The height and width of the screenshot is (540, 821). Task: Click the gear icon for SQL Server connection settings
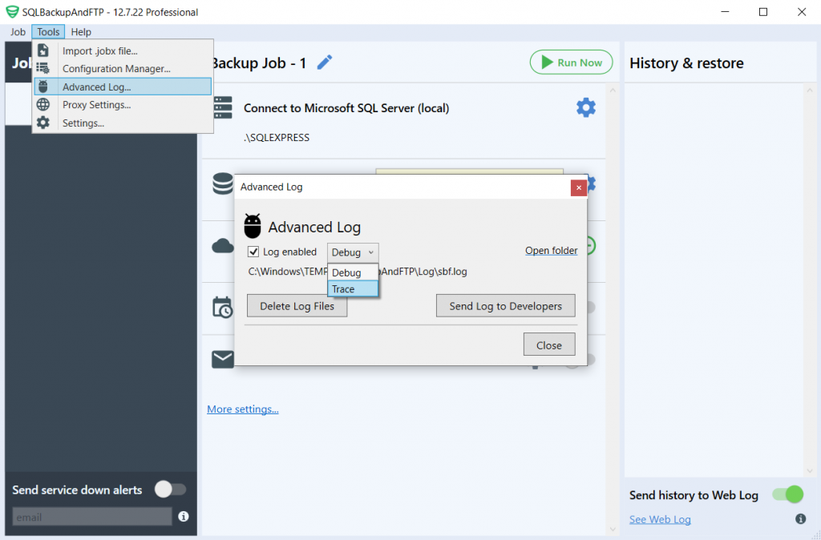click(x=586, y=107)
